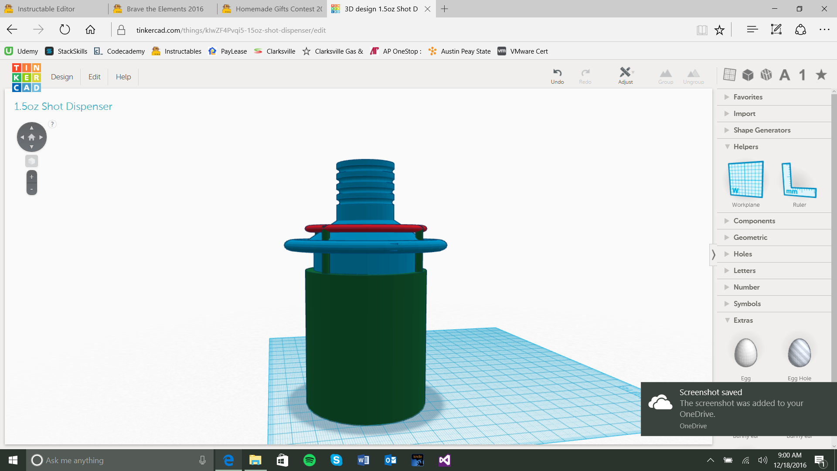Switch to the Instructable Editor tab
This screenshot has width=837, height=471.
[x=46, y=9]
